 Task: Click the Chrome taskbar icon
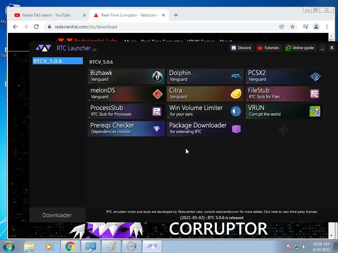tap(70, 246)
